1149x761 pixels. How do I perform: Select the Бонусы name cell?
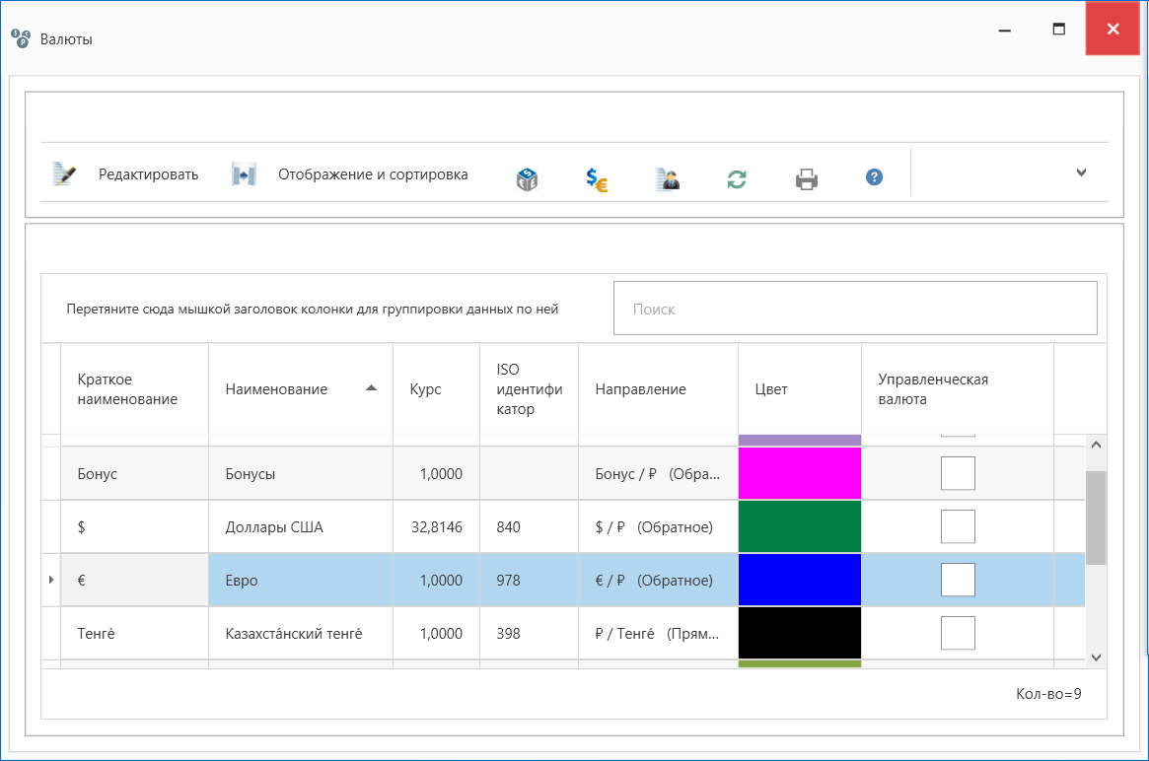301,473
